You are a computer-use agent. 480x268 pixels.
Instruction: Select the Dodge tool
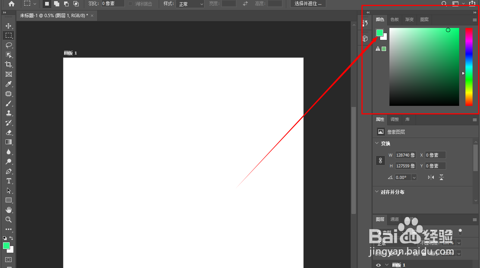click(x=9, y=161)
